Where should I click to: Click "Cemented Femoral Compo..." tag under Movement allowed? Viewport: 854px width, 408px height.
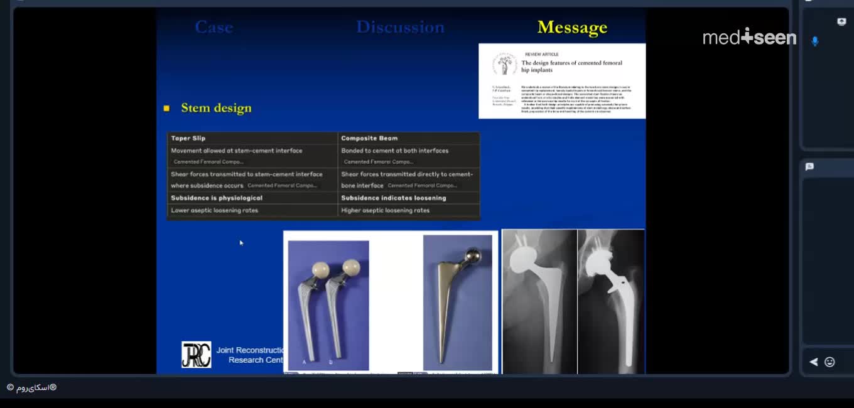[208, 162]
